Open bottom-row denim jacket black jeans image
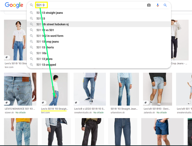This screenshot has height=146, width=192. click(x=56, y=132)
